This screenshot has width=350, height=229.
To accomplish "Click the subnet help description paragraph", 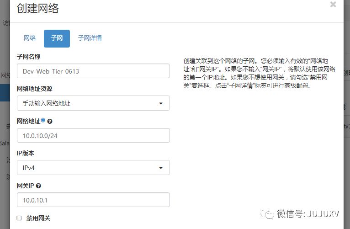I will coord(259,73).
